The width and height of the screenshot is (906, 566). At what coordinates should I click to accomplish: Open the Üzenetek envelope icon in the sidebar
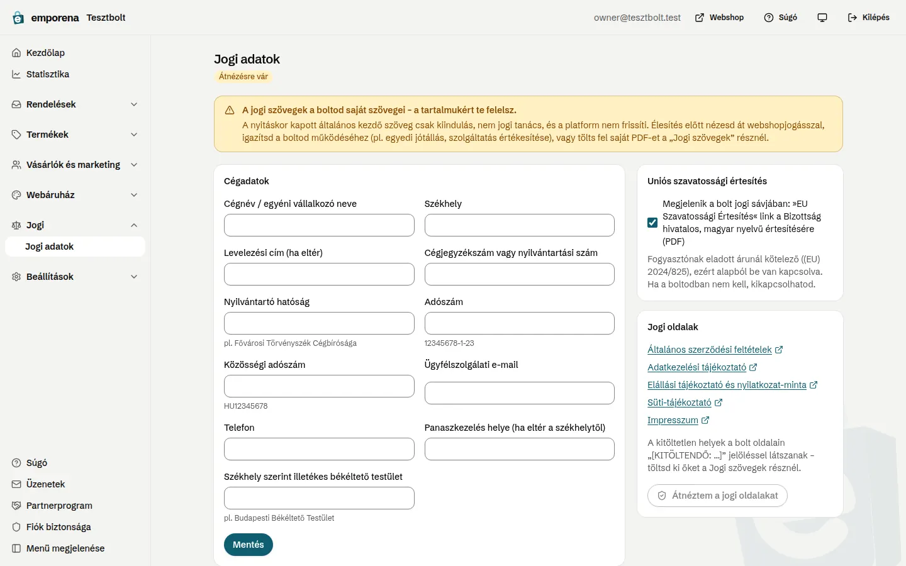point(16,484)
